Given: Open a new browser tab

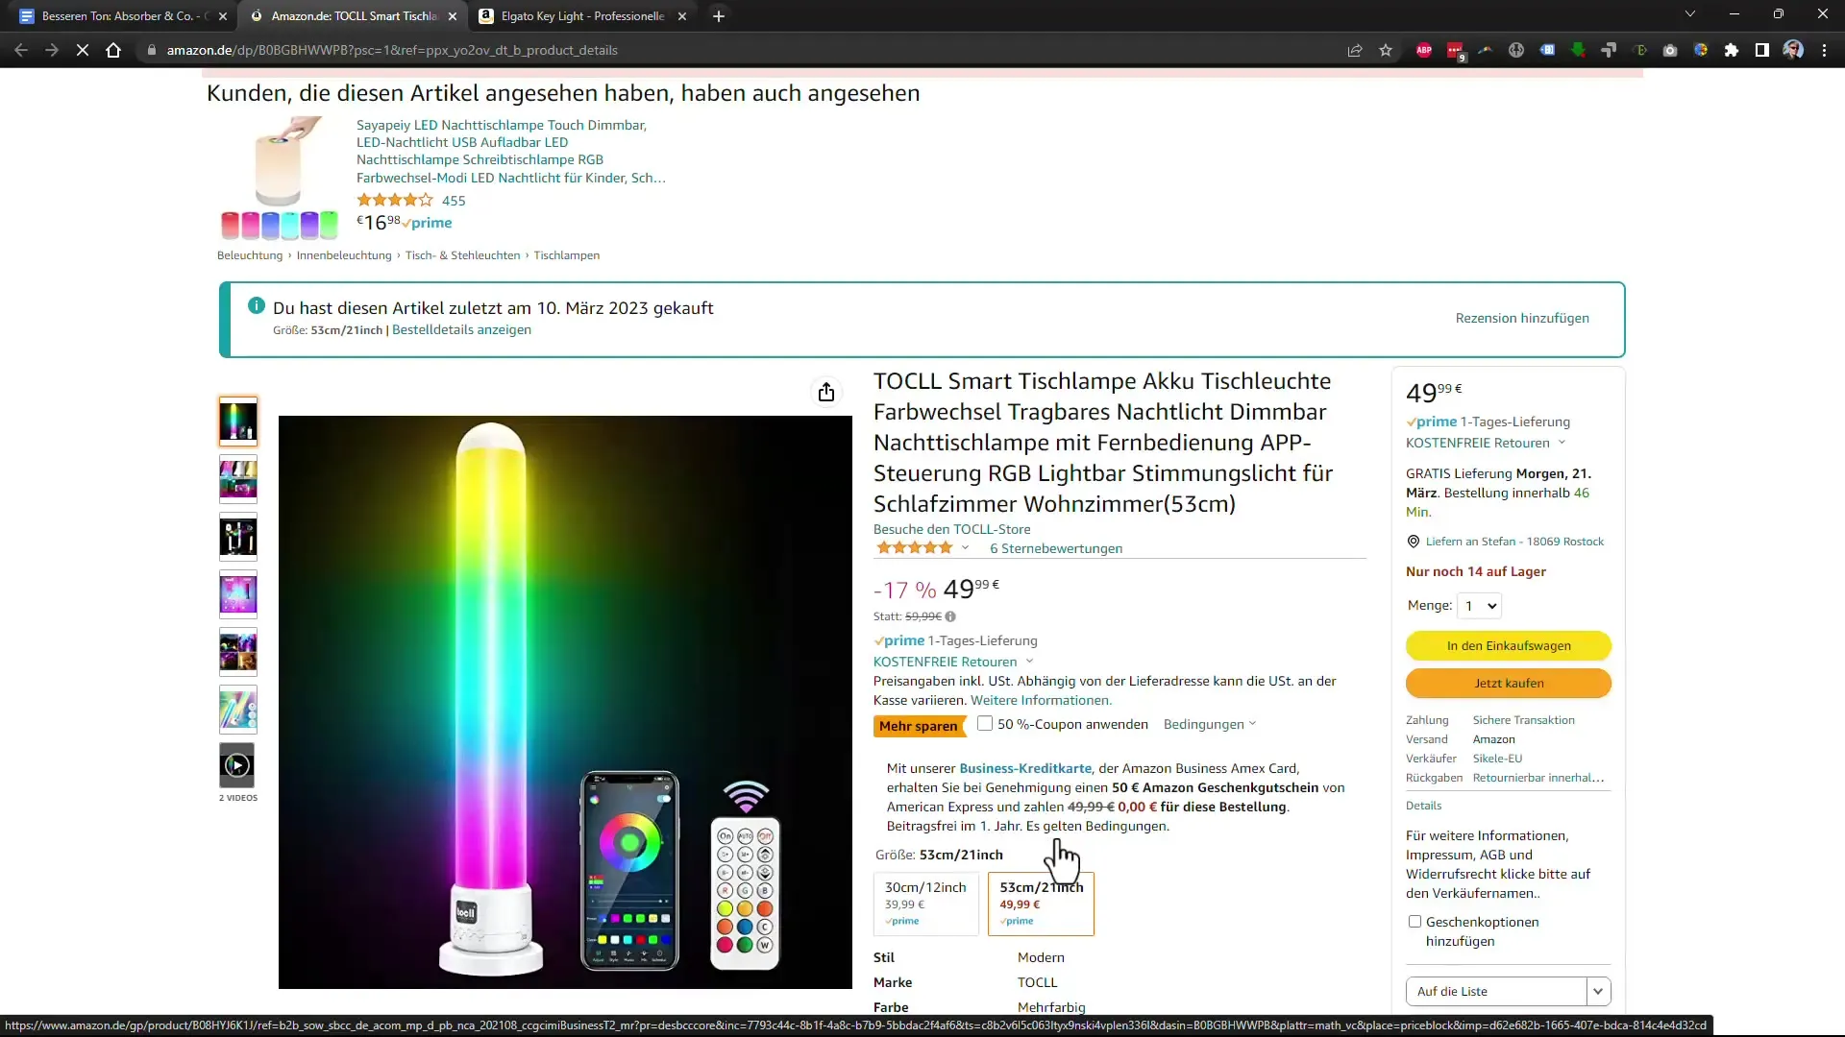Looking at the screenshot, I should click(719, 15).
